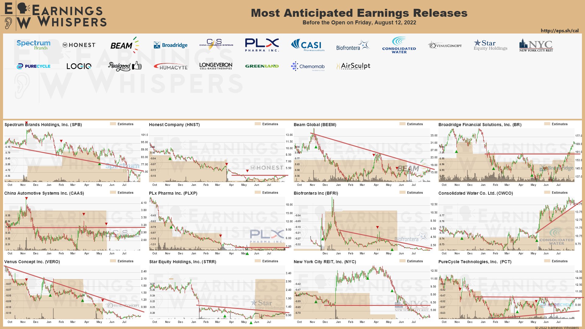Click the Venus Concept Inc. (VERO) chart title
The height and width of the screenshot is (329, 585).
point(32,262)
